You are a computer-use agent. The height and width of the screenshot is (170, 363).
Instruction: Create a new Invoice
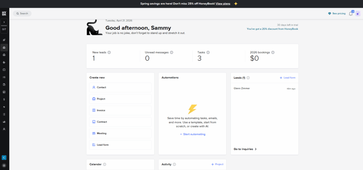click(120, 110)
